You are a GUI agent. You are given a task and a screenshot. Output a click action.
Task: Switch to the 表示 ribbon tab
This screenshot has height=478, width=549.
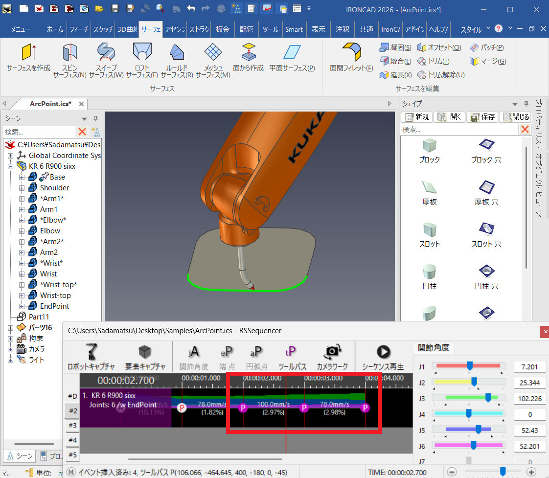[318, 29]
